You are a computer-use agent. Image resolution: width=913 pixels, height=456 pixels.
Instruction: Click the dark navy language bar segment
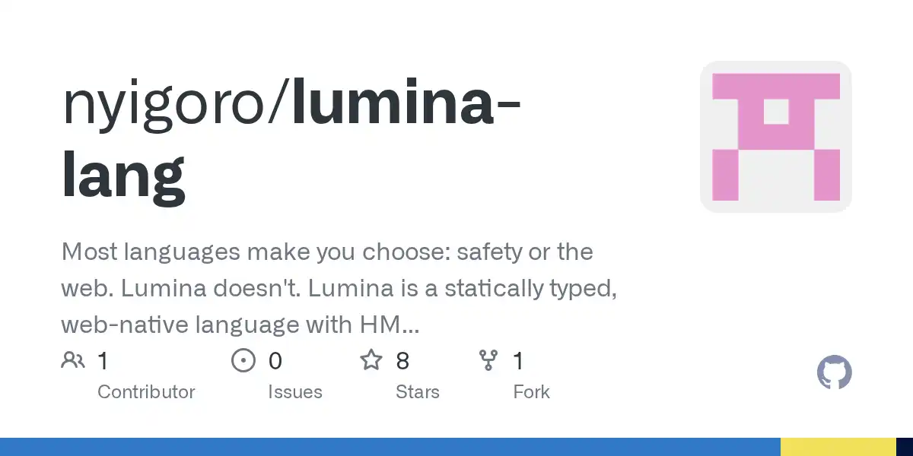click(x=905, y=447)
